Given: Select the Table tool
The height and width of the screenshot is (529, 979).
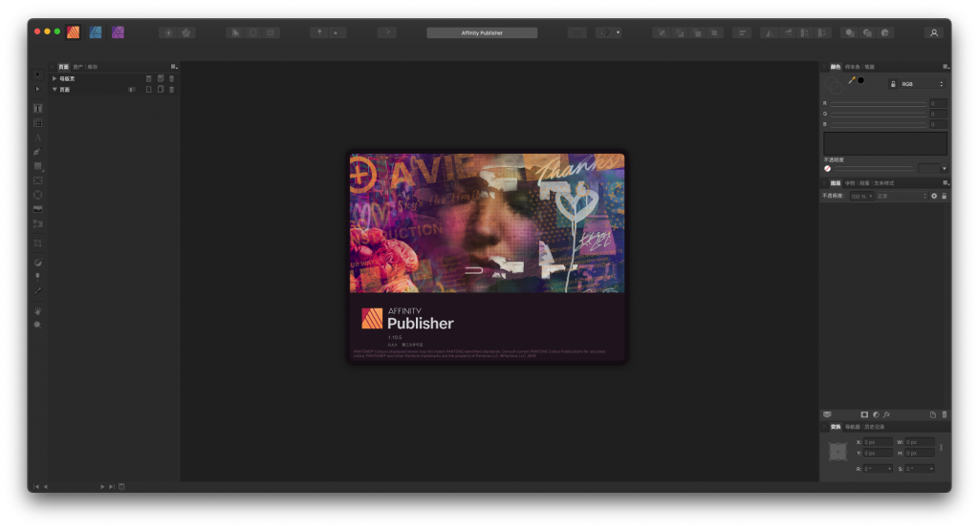Looking at the screenshot, I should point(37,123).
